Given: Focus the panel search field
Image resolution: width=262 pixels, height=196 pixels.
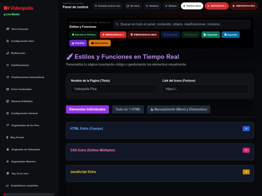Looking at the screenshot, I should (182, 24).
